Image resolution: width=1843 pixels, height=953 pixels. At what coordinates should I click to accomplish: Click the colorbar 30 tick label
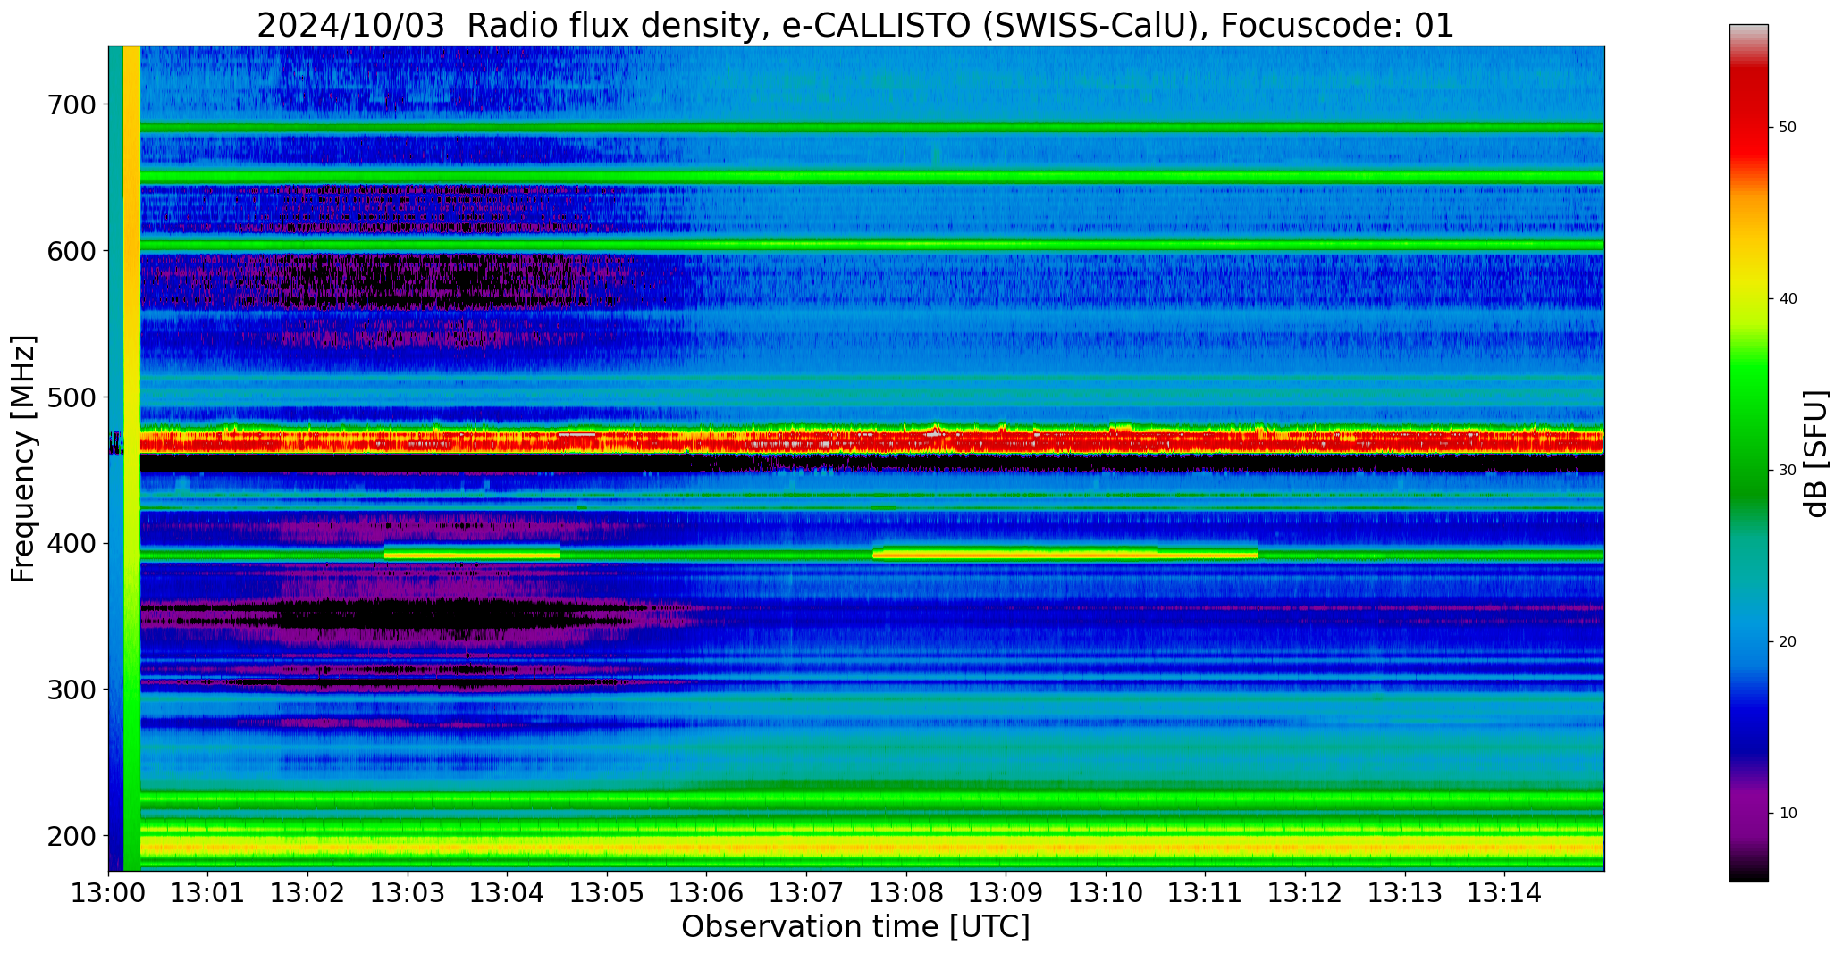coord(1788,471)
